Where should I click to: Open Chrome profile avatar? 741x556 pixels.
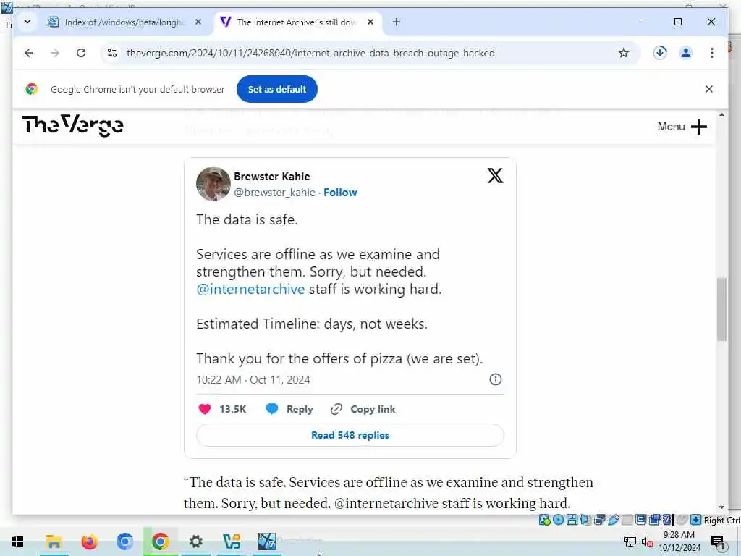click(686, 53)
